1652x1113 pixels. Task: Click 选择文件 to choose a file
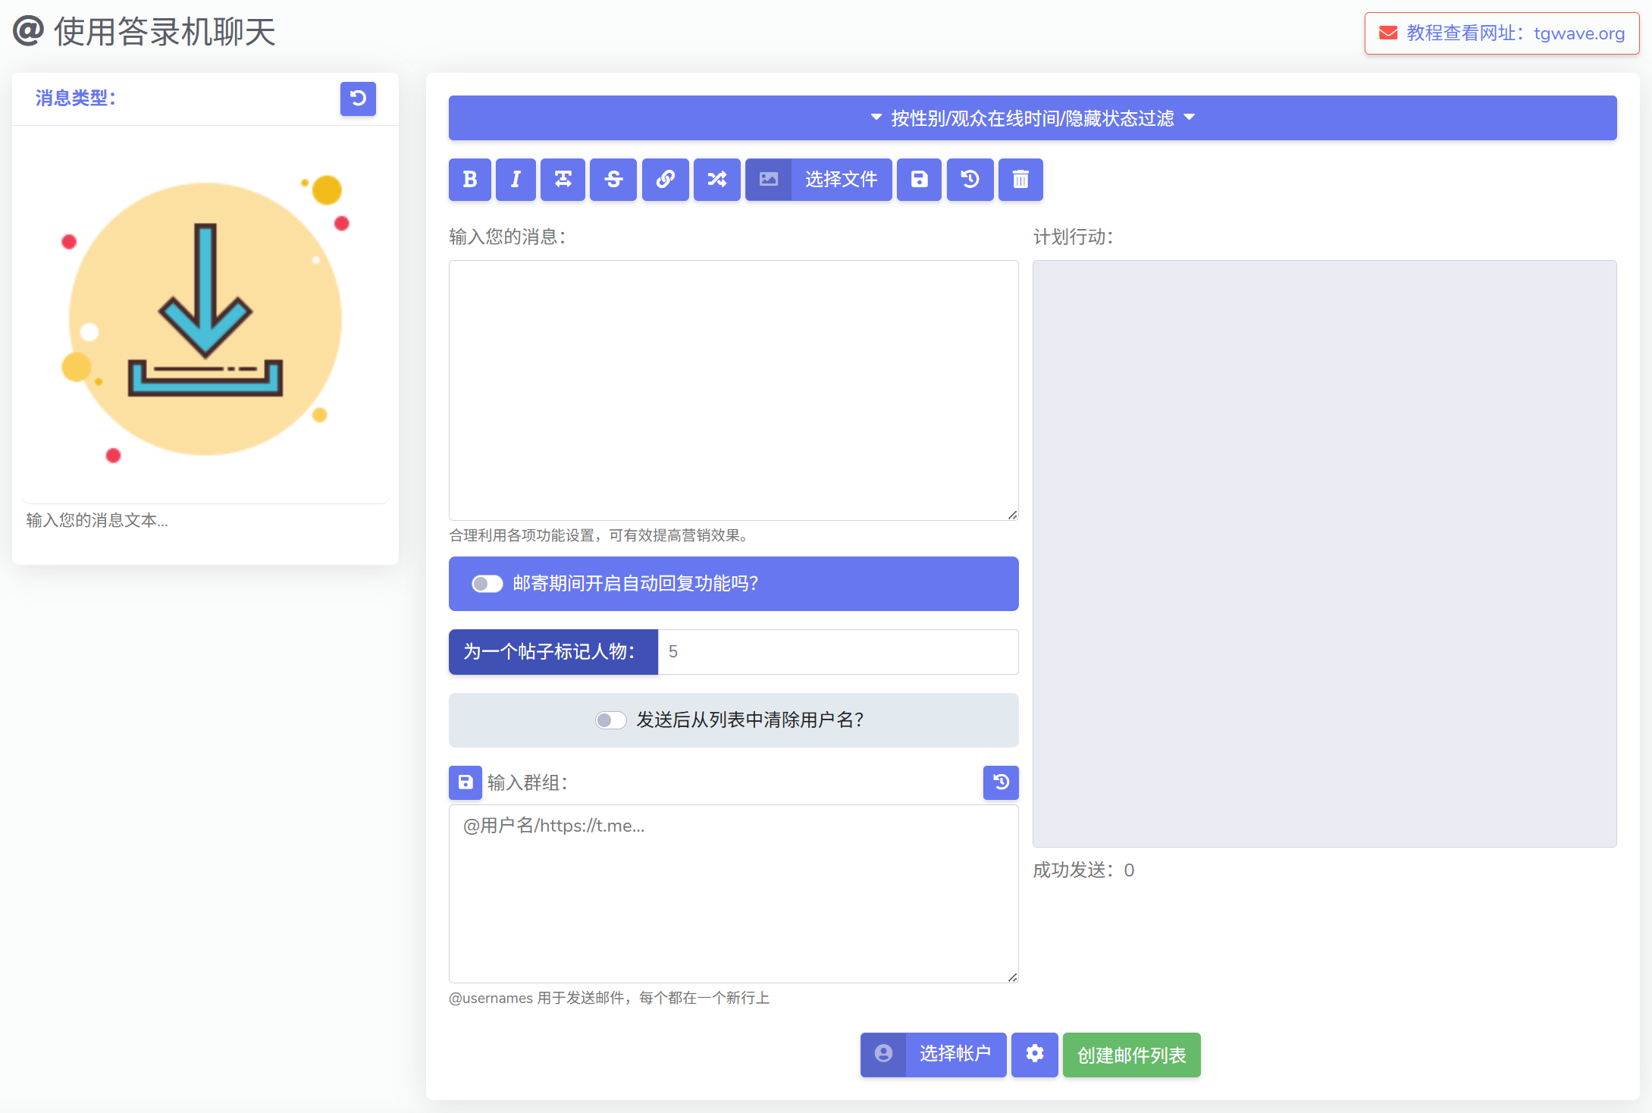click(840, 180)
